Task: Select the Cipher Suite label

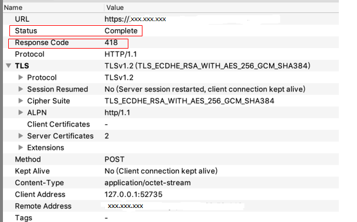Action: point(49,101)
